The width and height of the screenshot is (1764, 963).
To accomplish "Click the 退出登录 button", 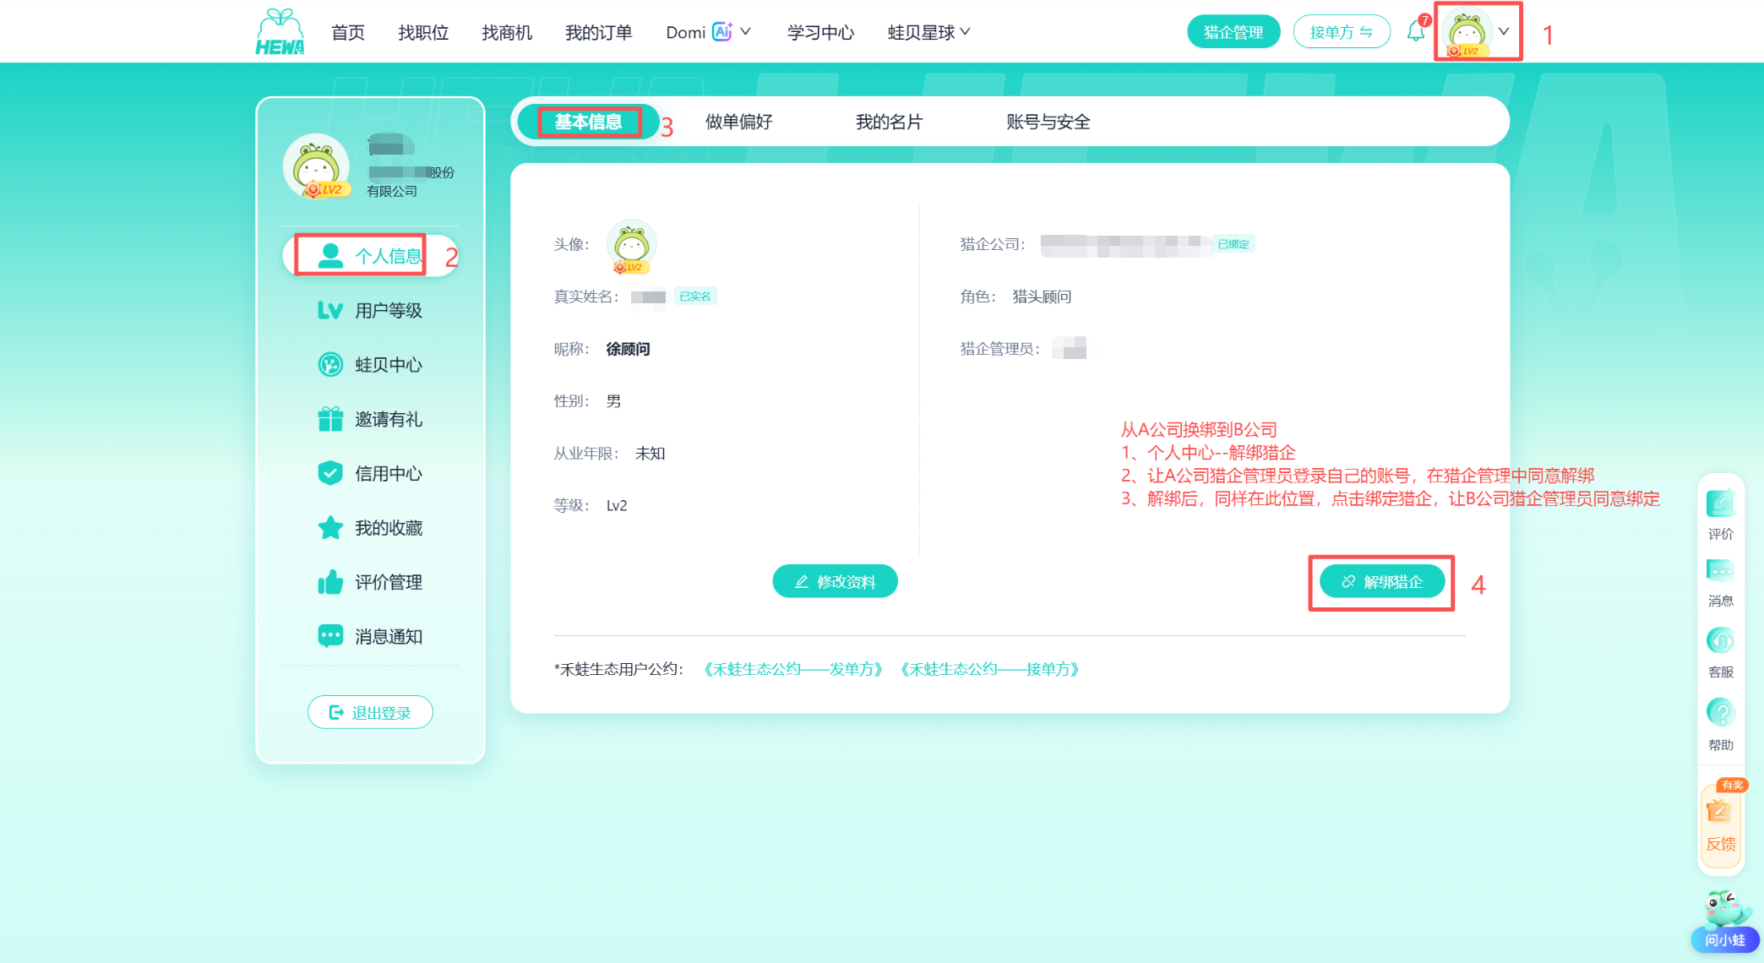I will click(370, 713).
